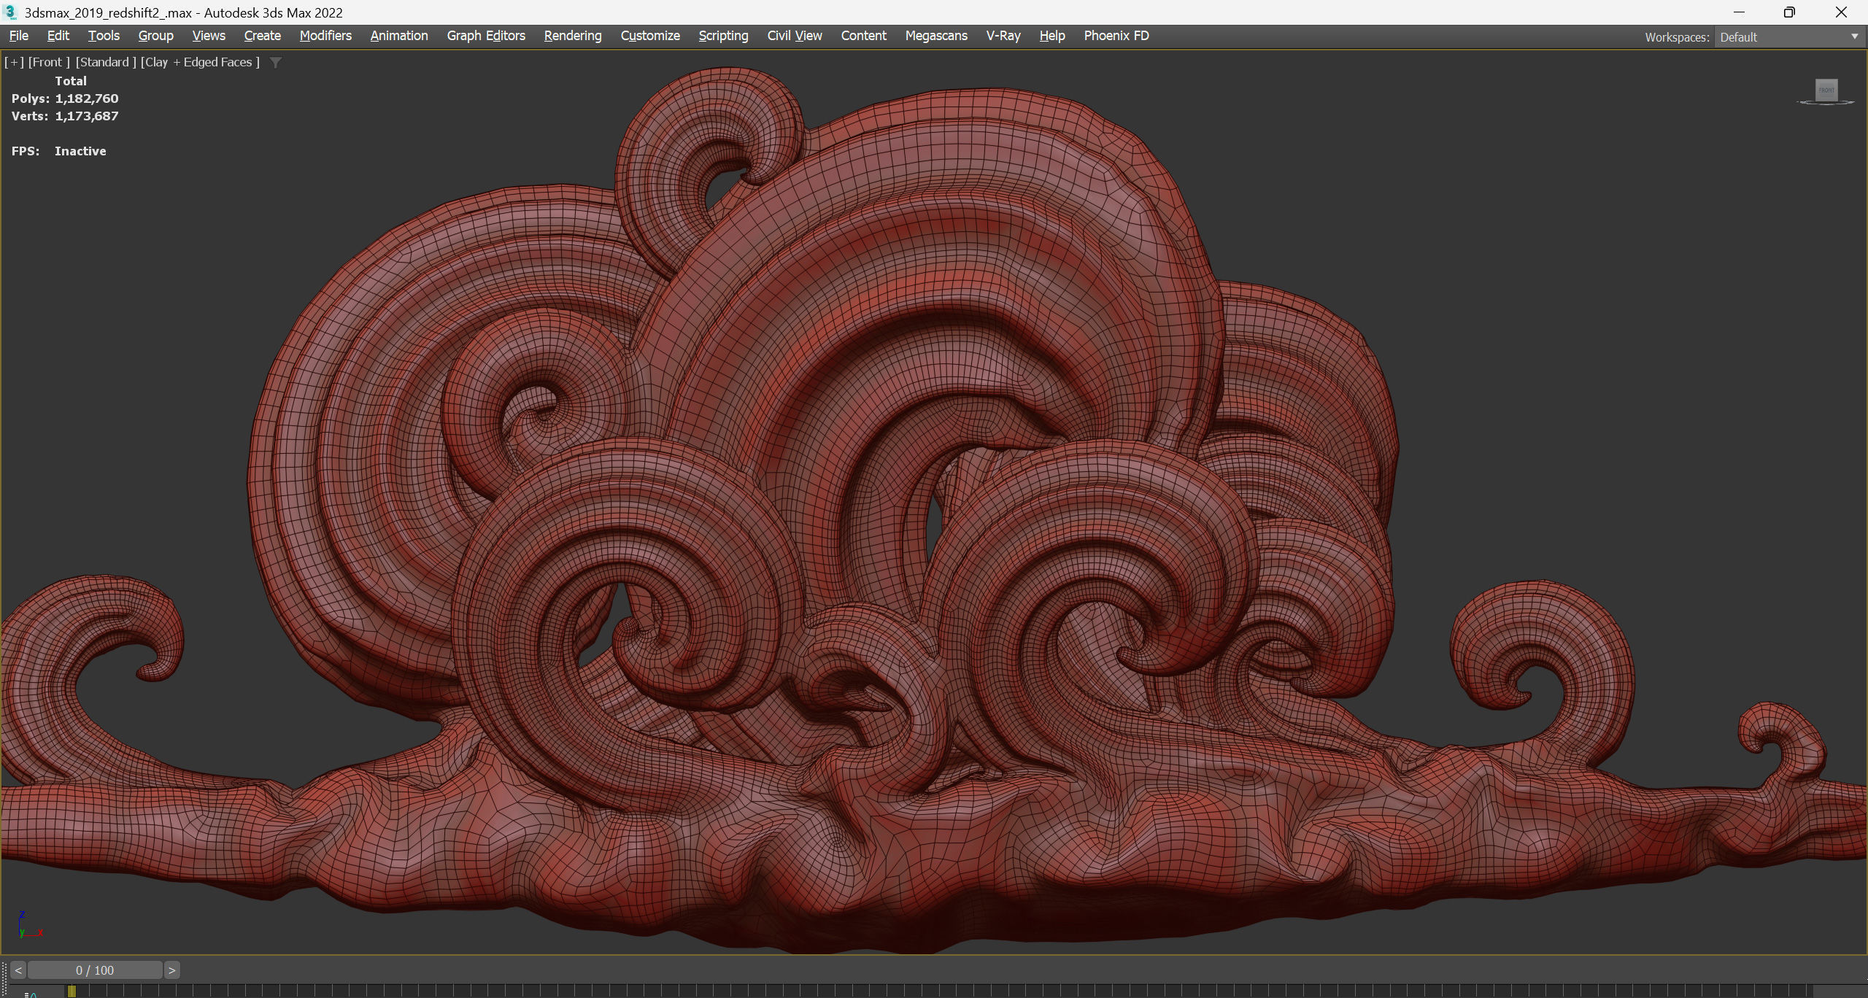Click the viewport filter funnel icon

[276, 63]
